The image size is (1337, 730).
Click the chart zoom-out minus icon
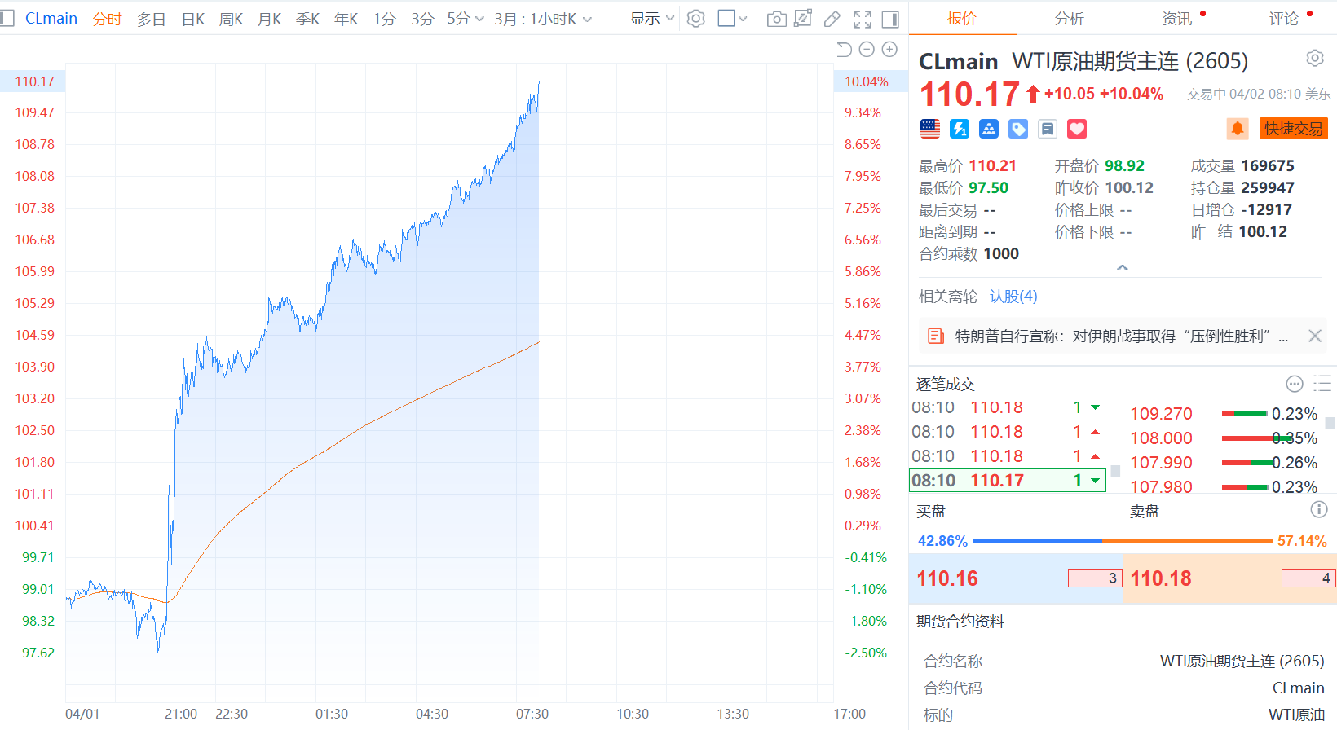pos(867,50)
